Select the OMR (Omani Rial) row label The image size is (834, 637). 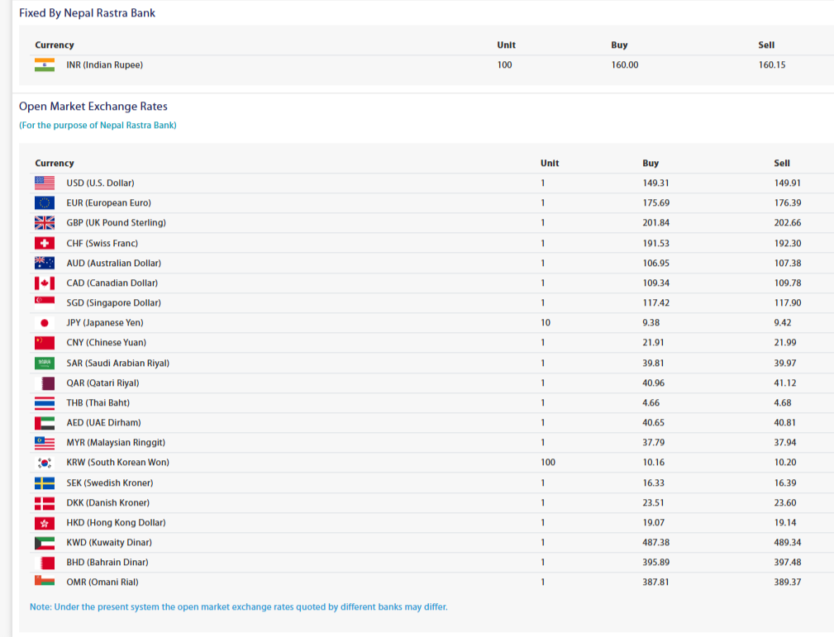click(102, 582)
